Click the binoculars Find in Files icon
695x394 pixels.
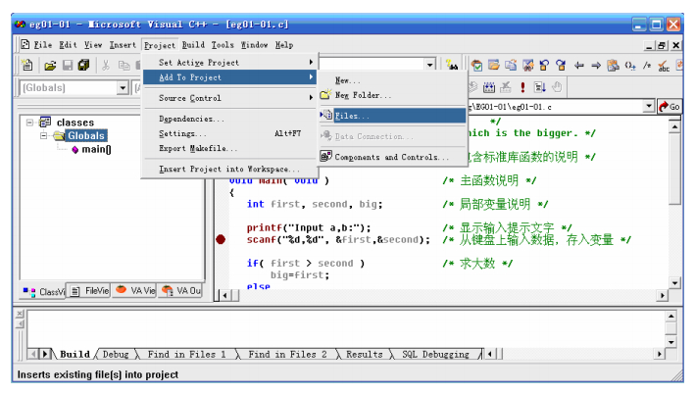pos(451,66)
